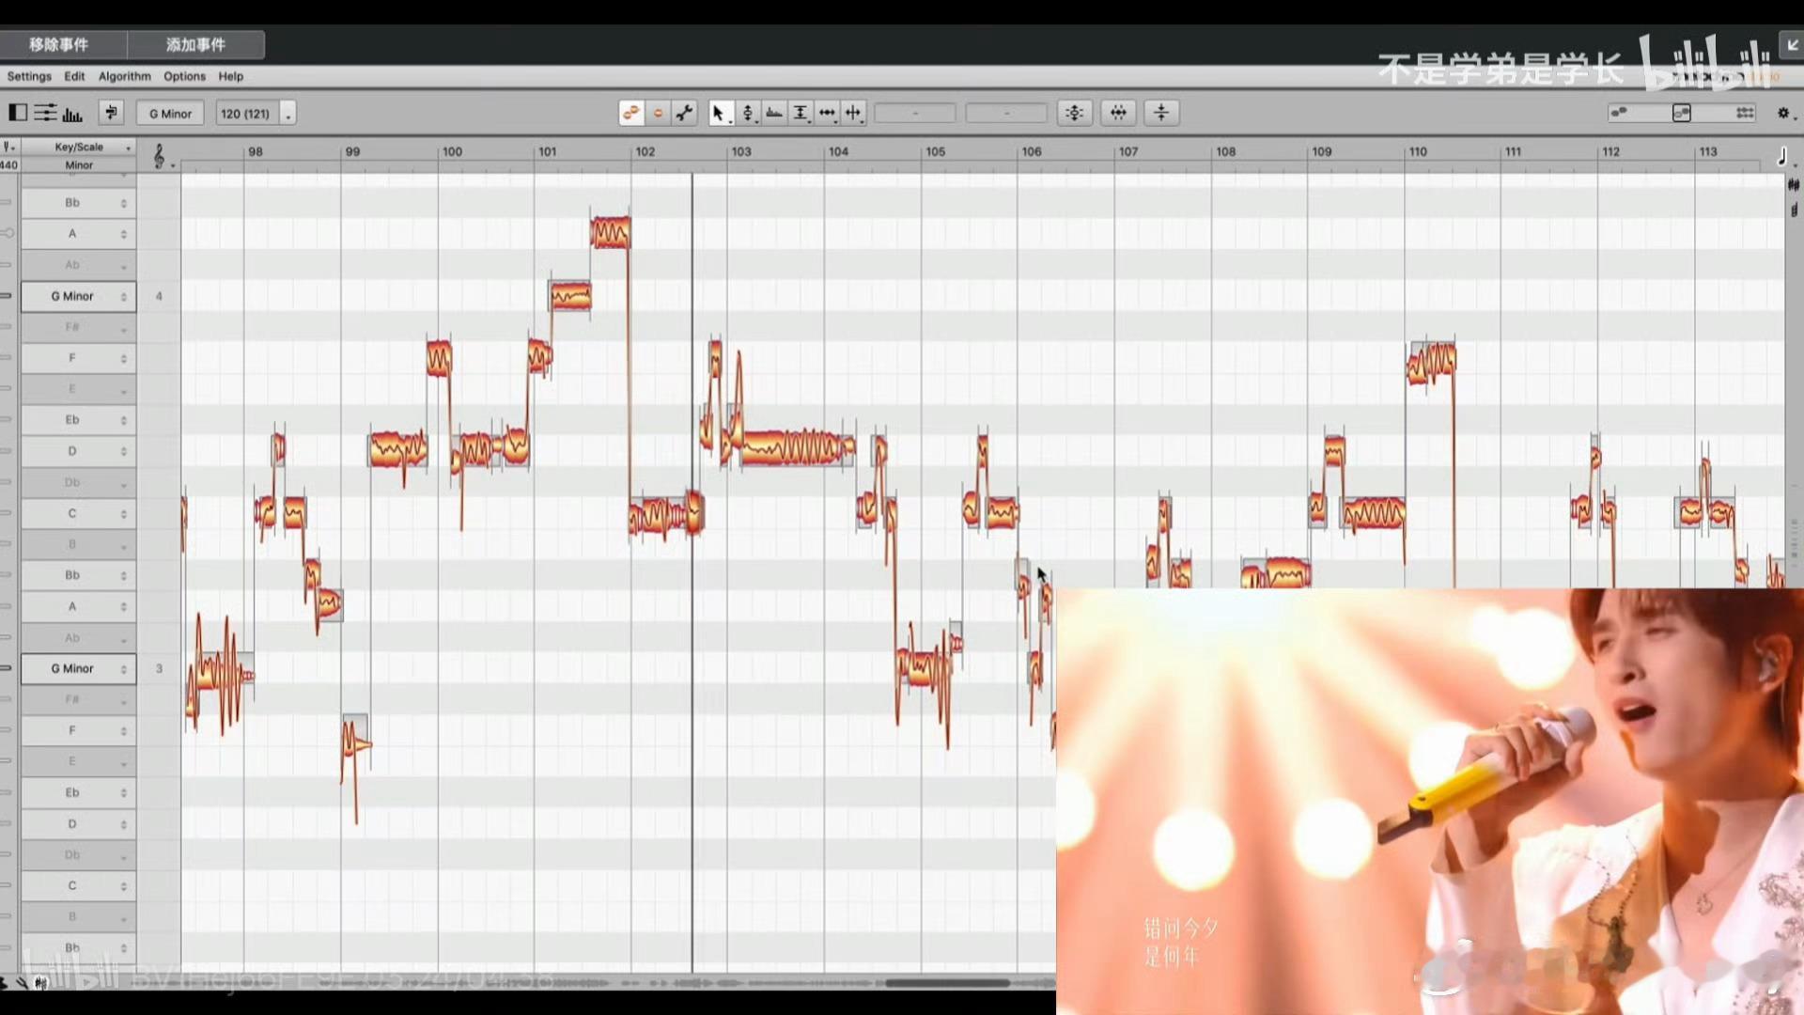
Task: Select the middle blob view mode
Action: point(1682,113)
